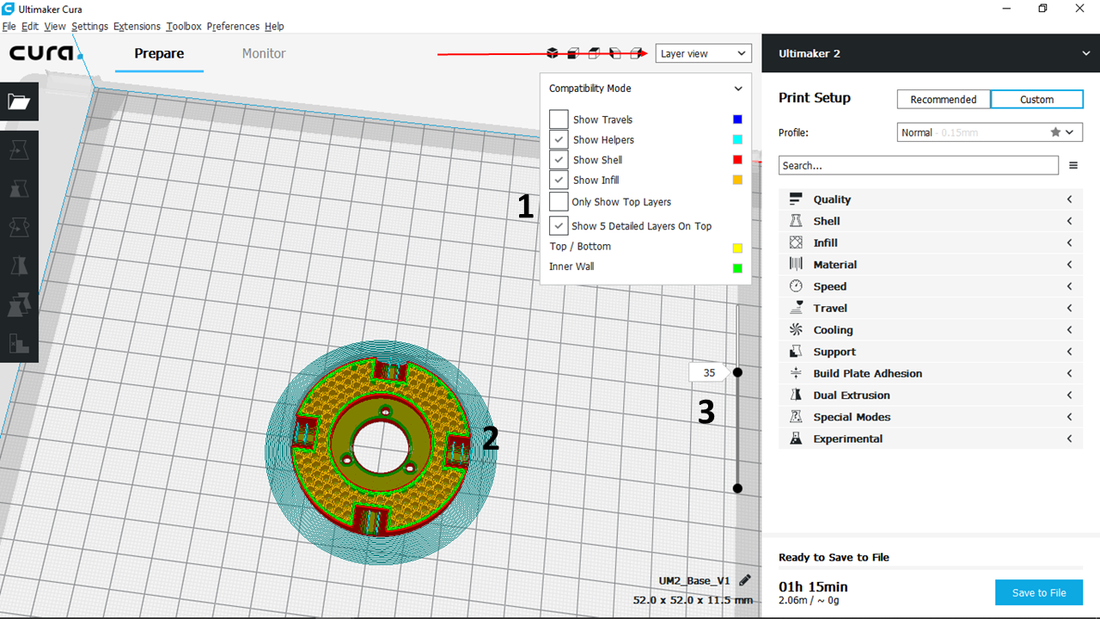Image resolution: width=1100 pixels, height=619 pixels.
Task: Switch camera to right side view icon
Action: [636, 53]
